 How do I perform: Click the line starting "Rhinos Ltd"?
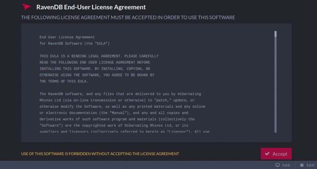[117, 100]
